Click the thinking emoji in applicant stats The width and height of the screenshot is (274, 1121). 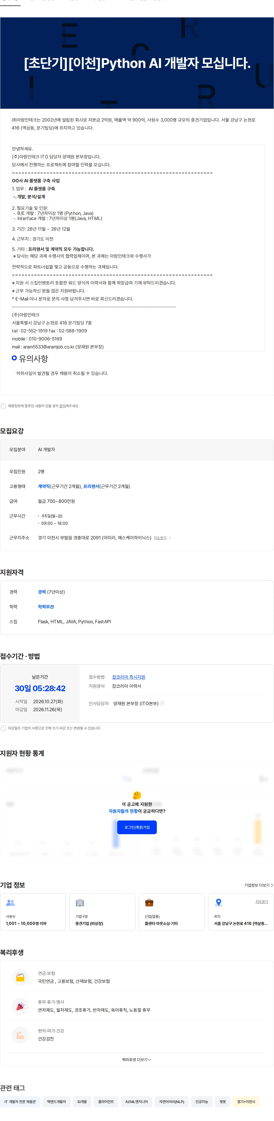point(137,795)
